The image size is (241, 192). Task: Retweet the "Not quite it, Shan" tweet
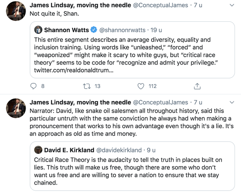click(87, 86)
